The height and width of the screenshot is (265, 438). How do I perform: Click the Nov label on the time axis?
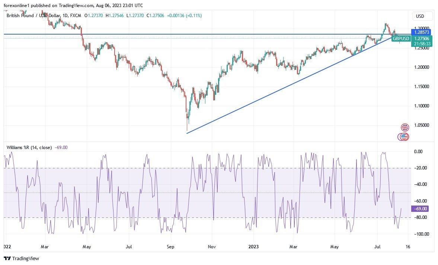point(211,246)
